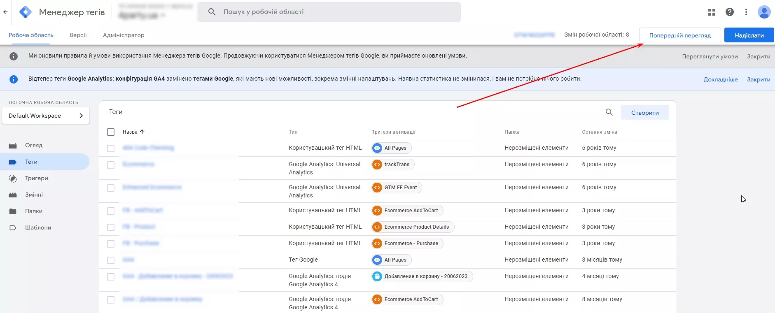Open Папки in the sidebar
The image size is (775, 313).
44,211
